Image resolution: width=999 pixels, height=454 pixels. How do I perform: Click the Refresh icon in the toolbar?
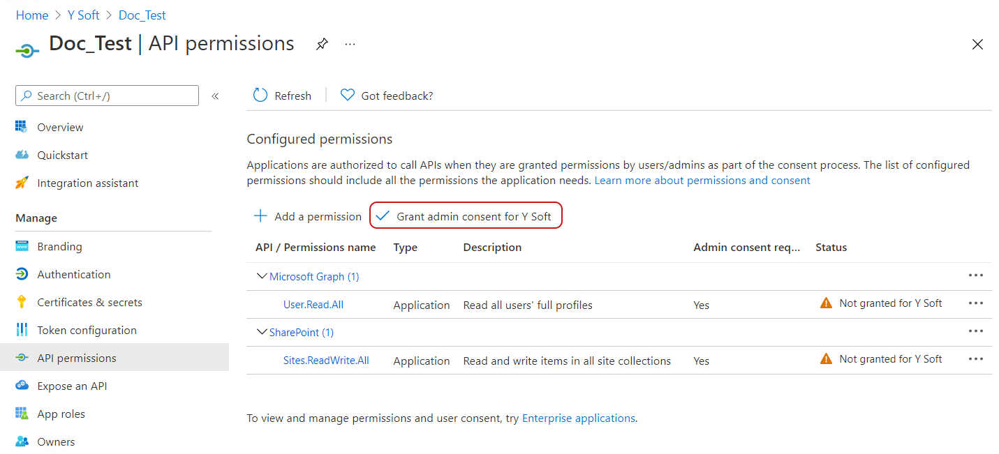[260, 96]
